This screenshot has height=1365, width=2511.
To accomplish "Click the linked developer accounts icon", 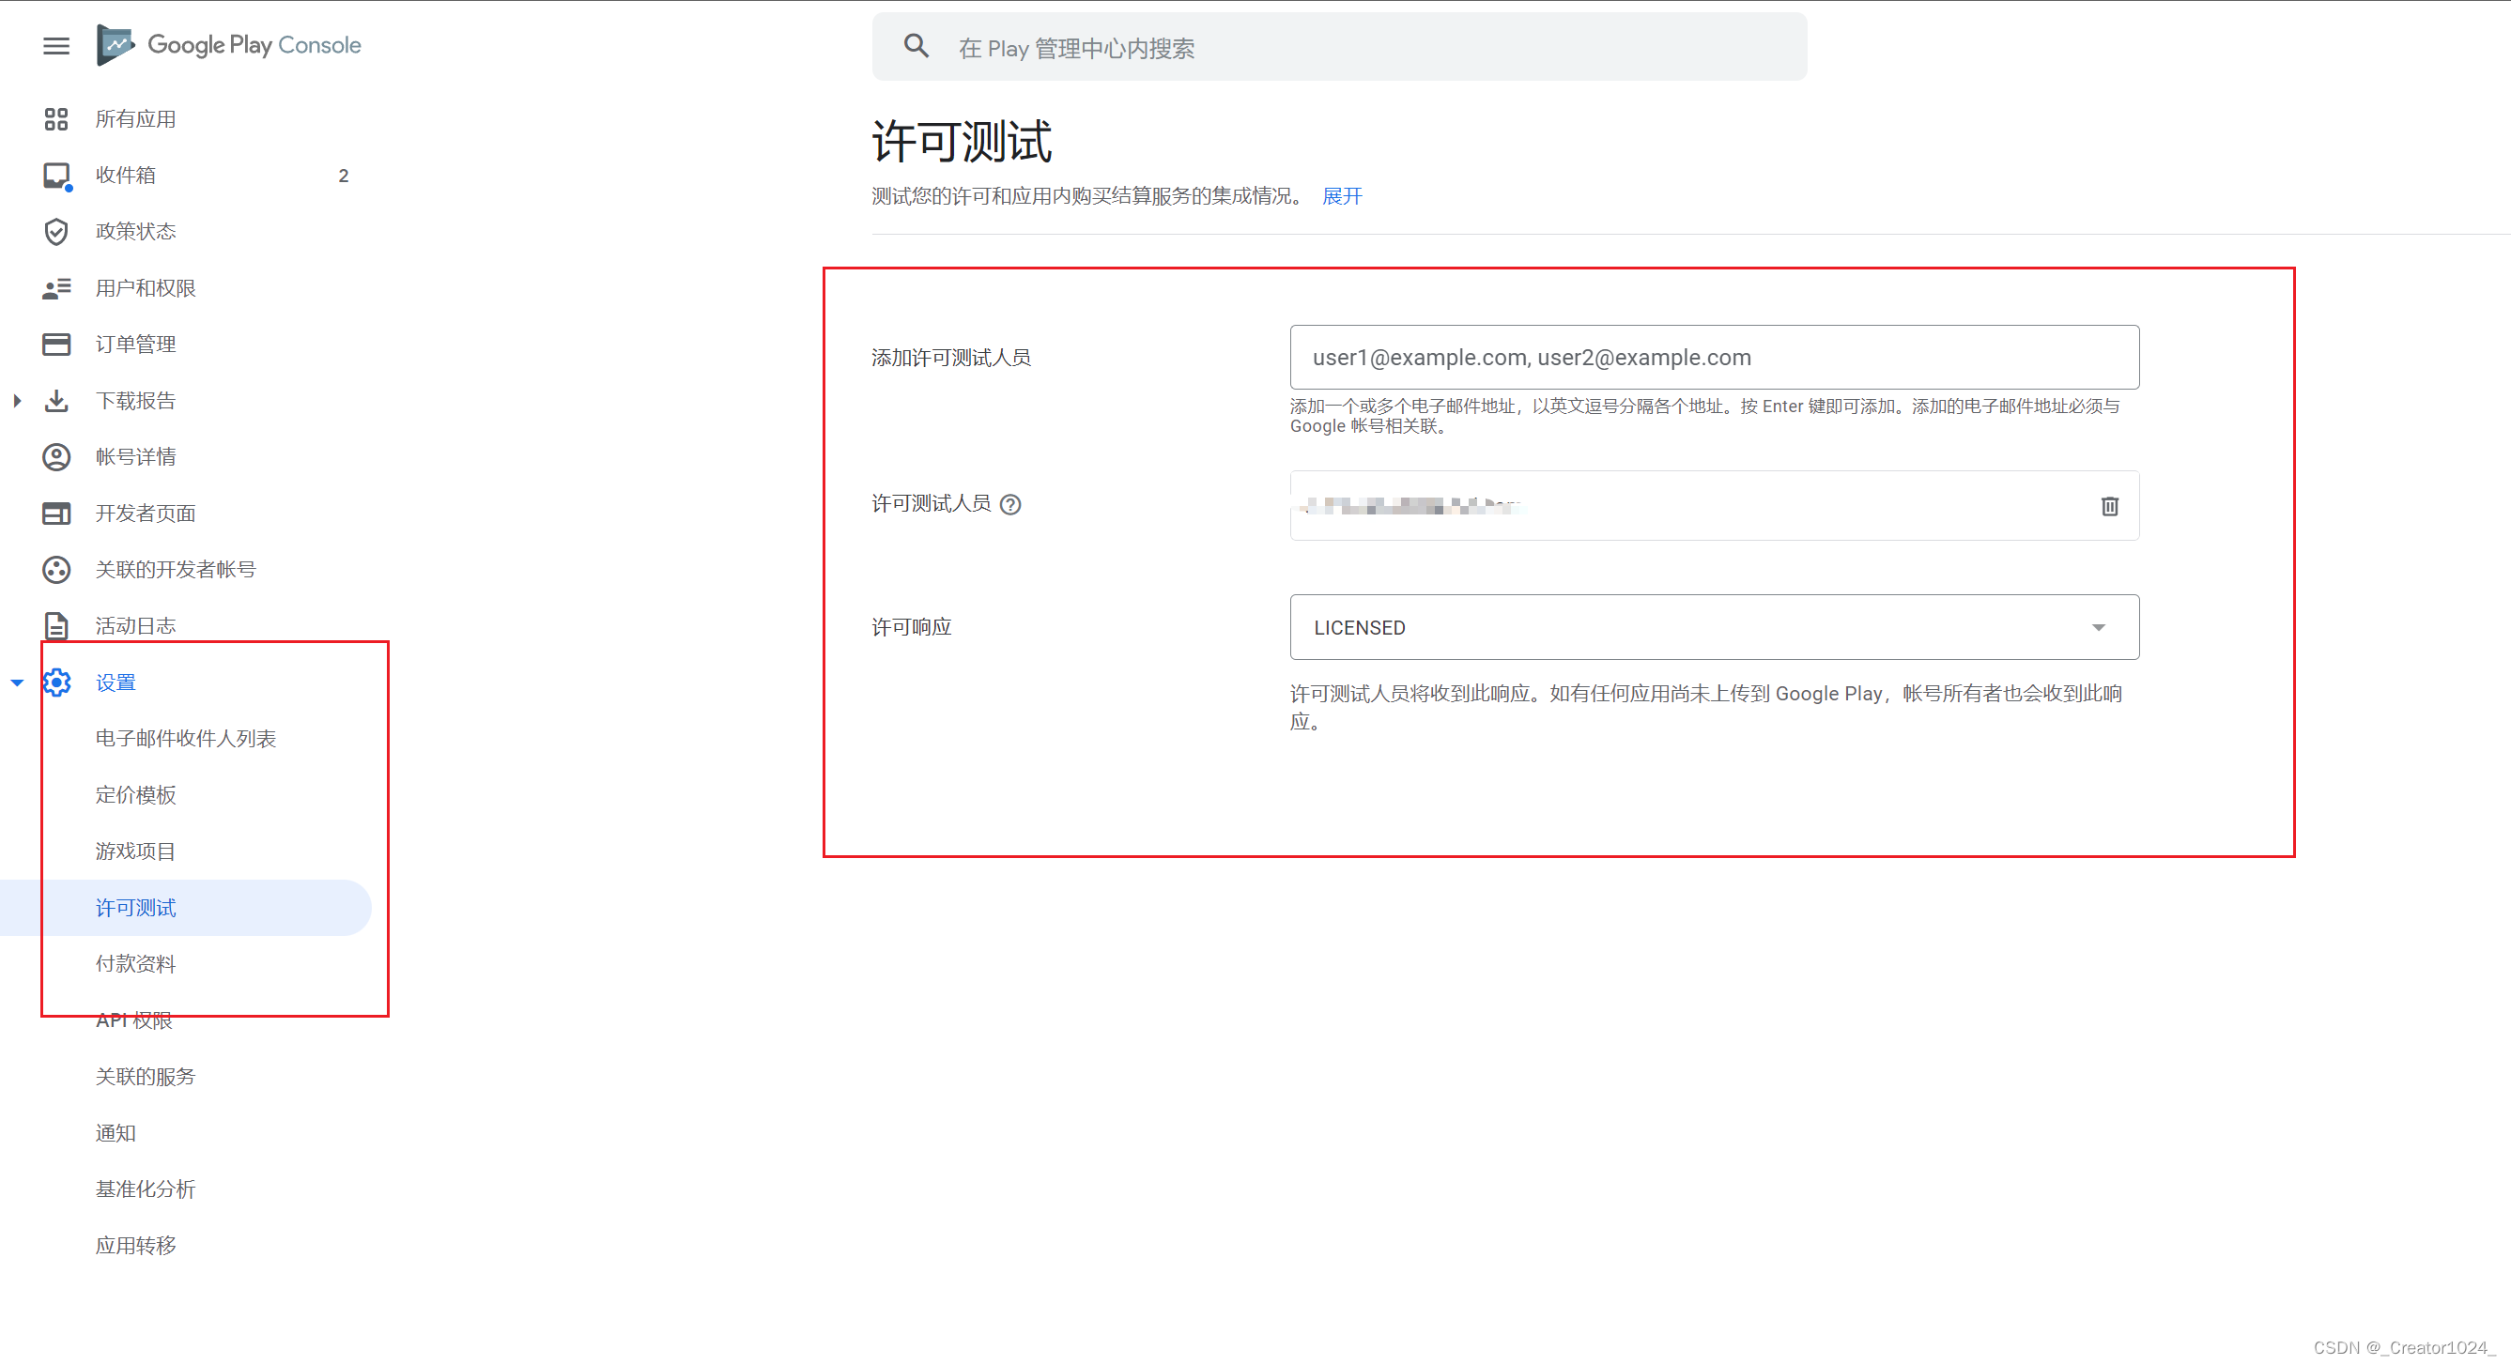I will point(55,569).
